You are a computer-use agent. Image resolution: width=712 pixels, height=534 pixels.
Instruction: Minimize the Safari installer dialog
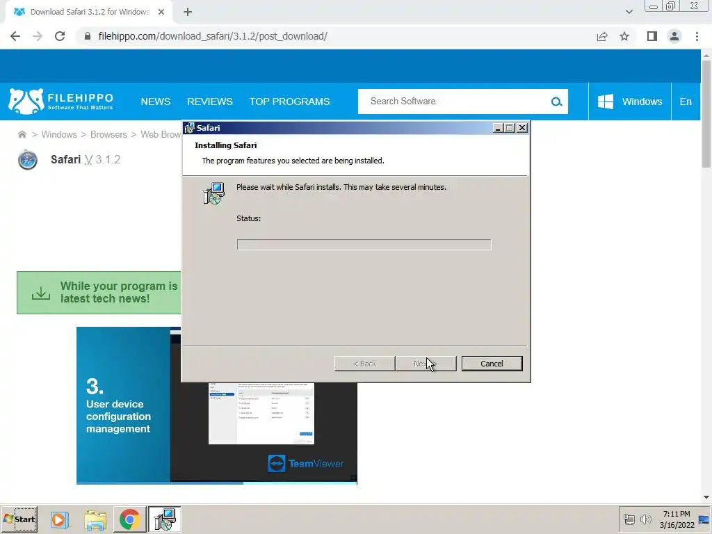pyautogui.click(x=498, y=128)
